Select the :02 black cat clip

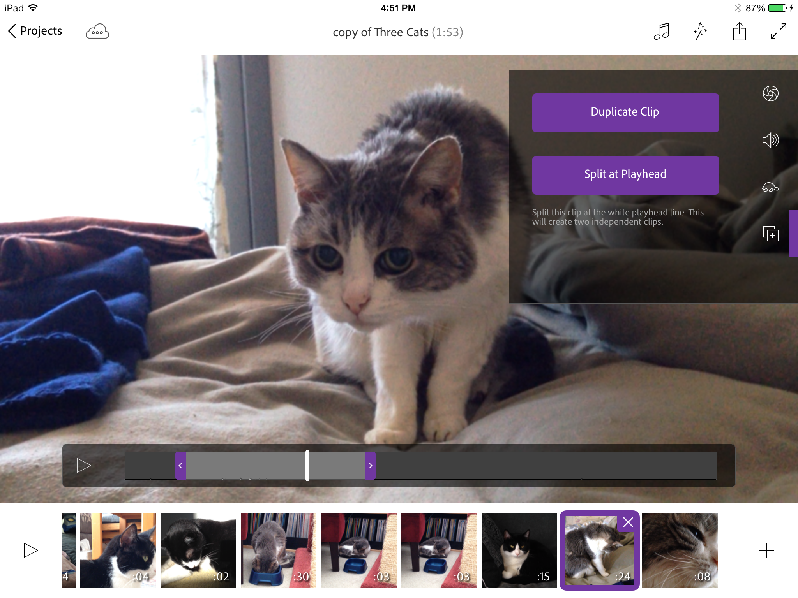[198, 550]
